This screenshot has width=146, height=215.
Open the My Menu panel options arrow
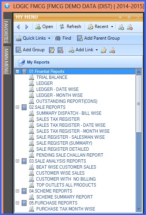[x=120, y=18]
